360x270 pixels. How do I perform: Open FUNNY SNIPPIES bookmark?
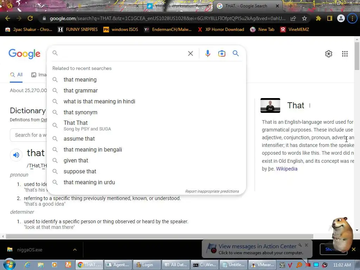[x=78, y=30]
